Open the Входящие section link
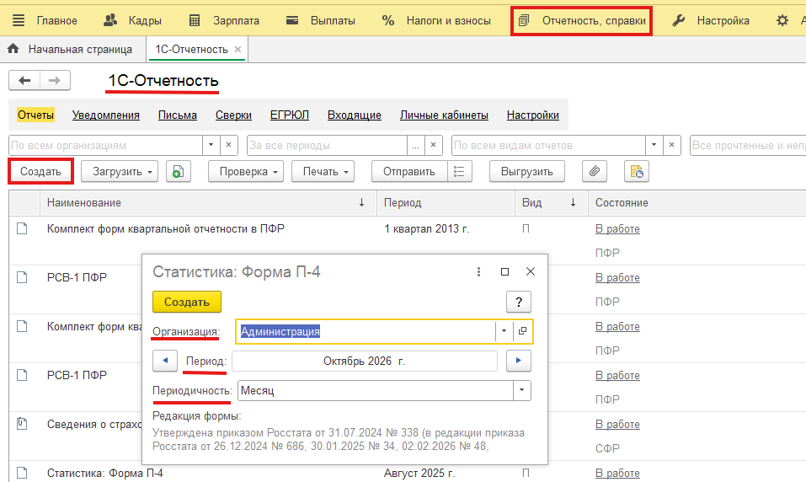The height and width of the screenshot is (482, 806). (355, 115)
